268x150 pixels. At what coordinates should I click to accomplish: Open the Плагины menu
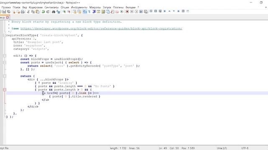(x=118, y=7)
